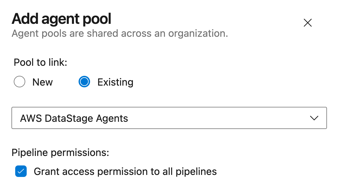Click the "Pool to link:" label
The height and width of the screenshot is (189, 339).
(40, 62)
